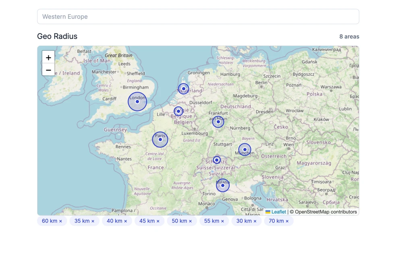The width and height of the screenshot is (396, 258).
Task: Click the Genova label on the map
Action: [x=230, y=199]
